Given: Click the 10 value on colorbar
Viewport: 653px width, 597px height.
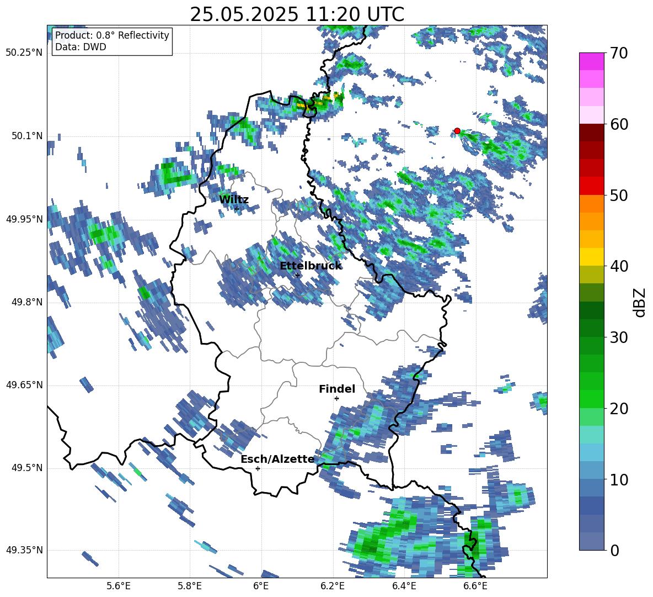Looking at the screenshot, I should (619, 479).
